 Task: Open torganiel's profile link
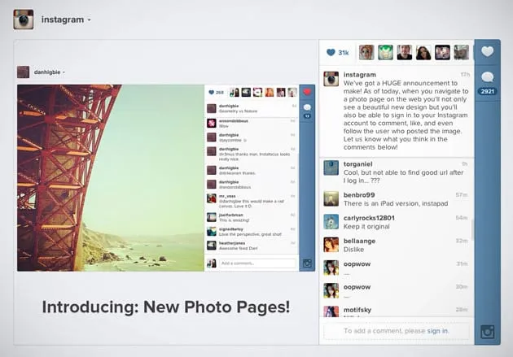tap(358, 164)
